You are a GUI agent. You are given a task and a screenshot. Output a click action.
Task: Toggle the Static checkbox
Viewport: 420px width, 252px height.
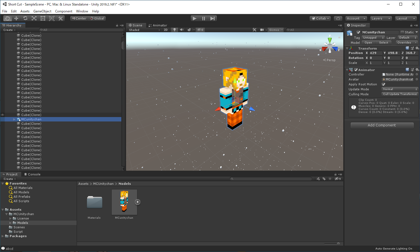pyautogui.click(x=402, y=32)
